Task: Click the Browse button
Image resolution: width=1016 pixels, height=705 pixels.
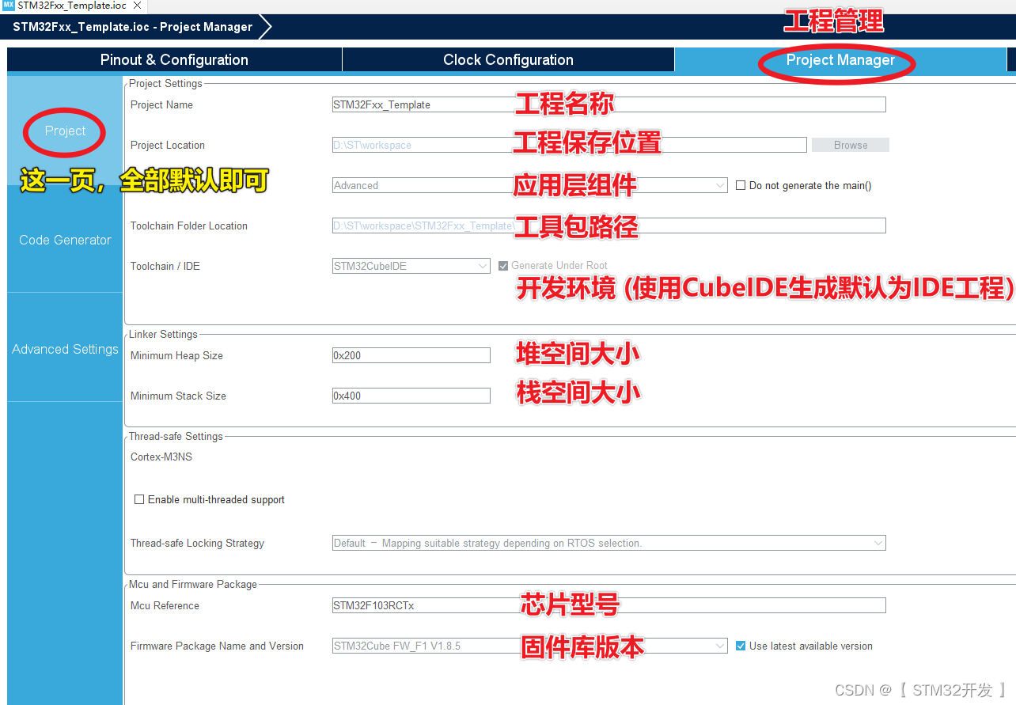Action: [x=851, y=145]
